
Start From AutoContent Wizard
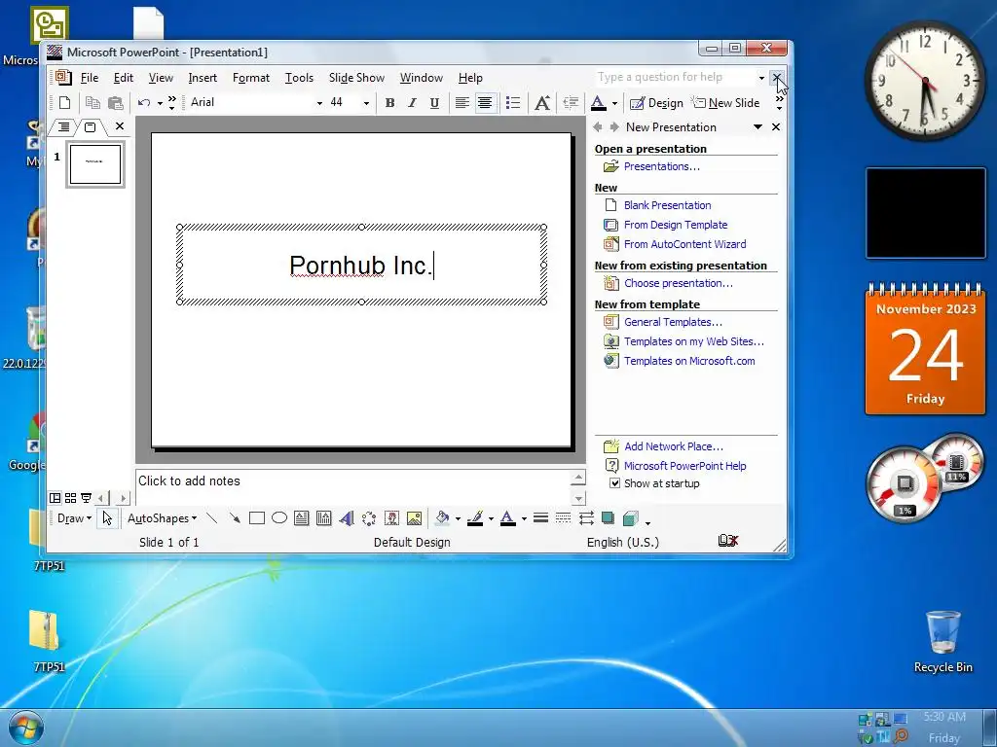click(x=685, y=244)
